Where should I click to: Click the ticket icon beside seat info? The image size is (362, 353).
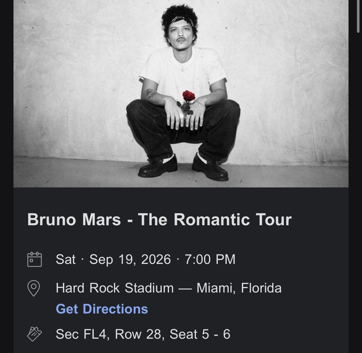coord(34,334)
